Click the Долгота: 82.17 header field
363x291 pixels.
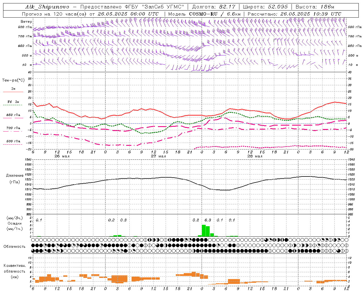pos(213,7)
